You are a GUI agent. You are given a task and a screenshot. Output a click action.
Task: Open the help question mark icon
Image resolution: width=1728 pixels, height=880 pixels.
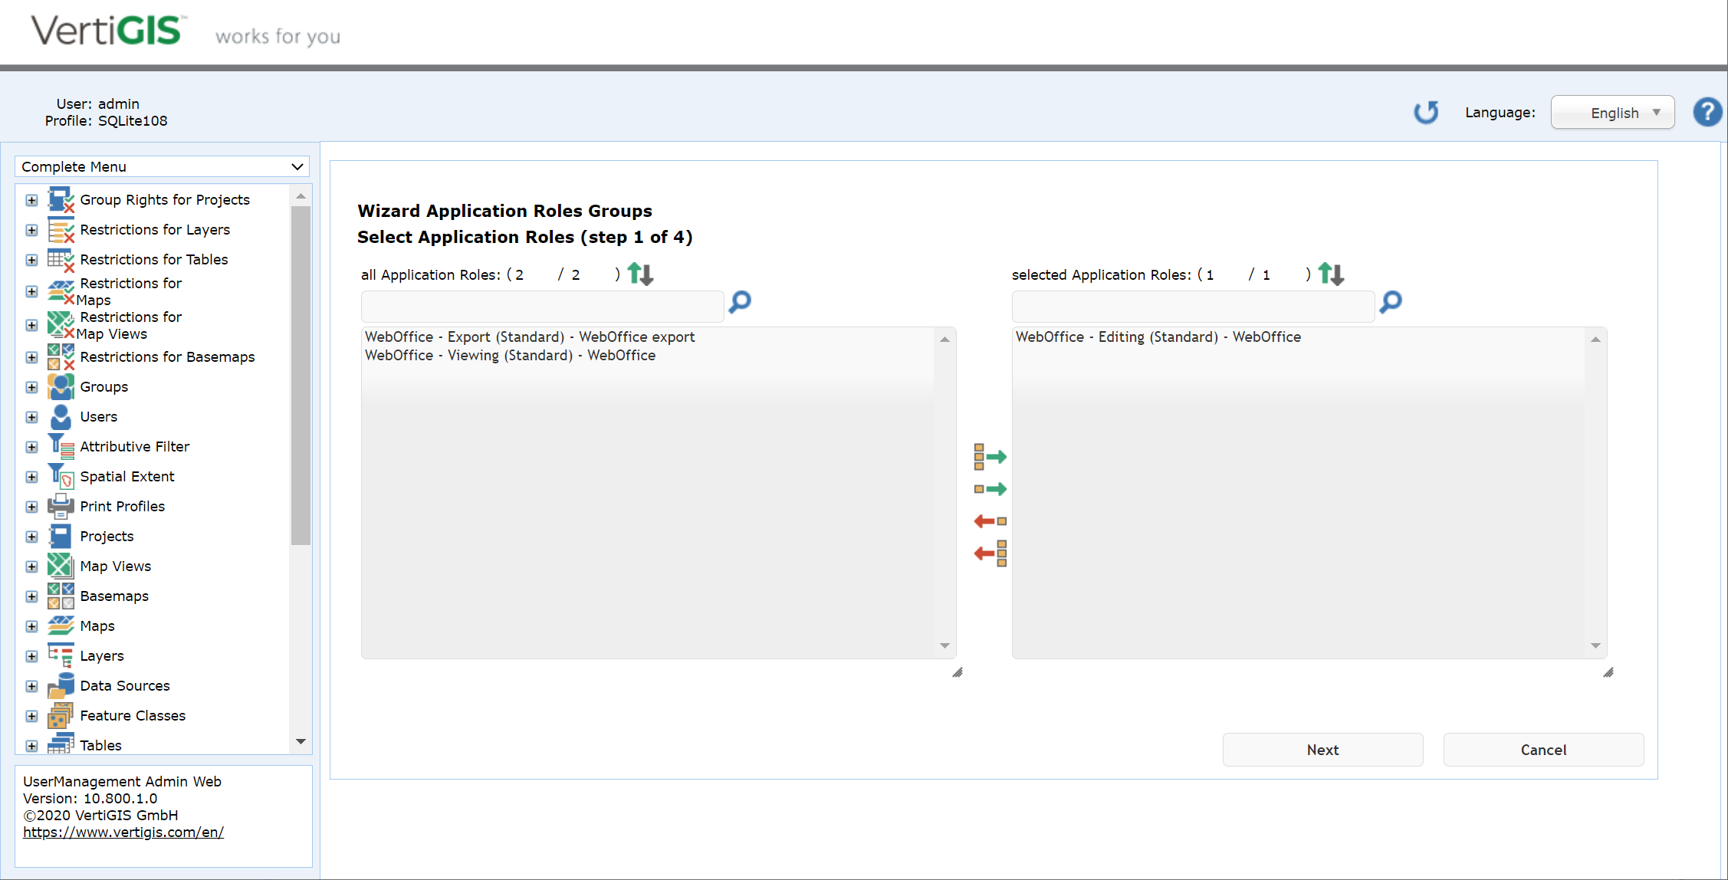click(1707, 112)
